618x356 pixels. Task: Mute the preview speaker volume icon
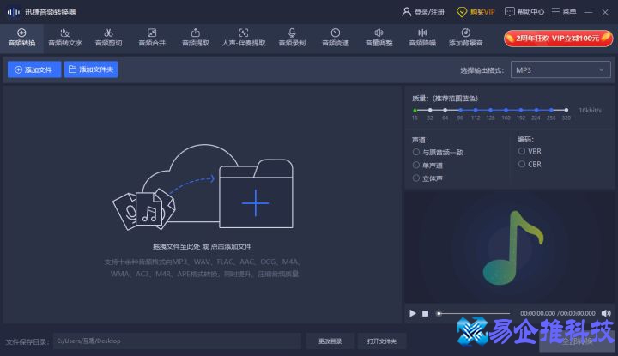pos(606,313)
